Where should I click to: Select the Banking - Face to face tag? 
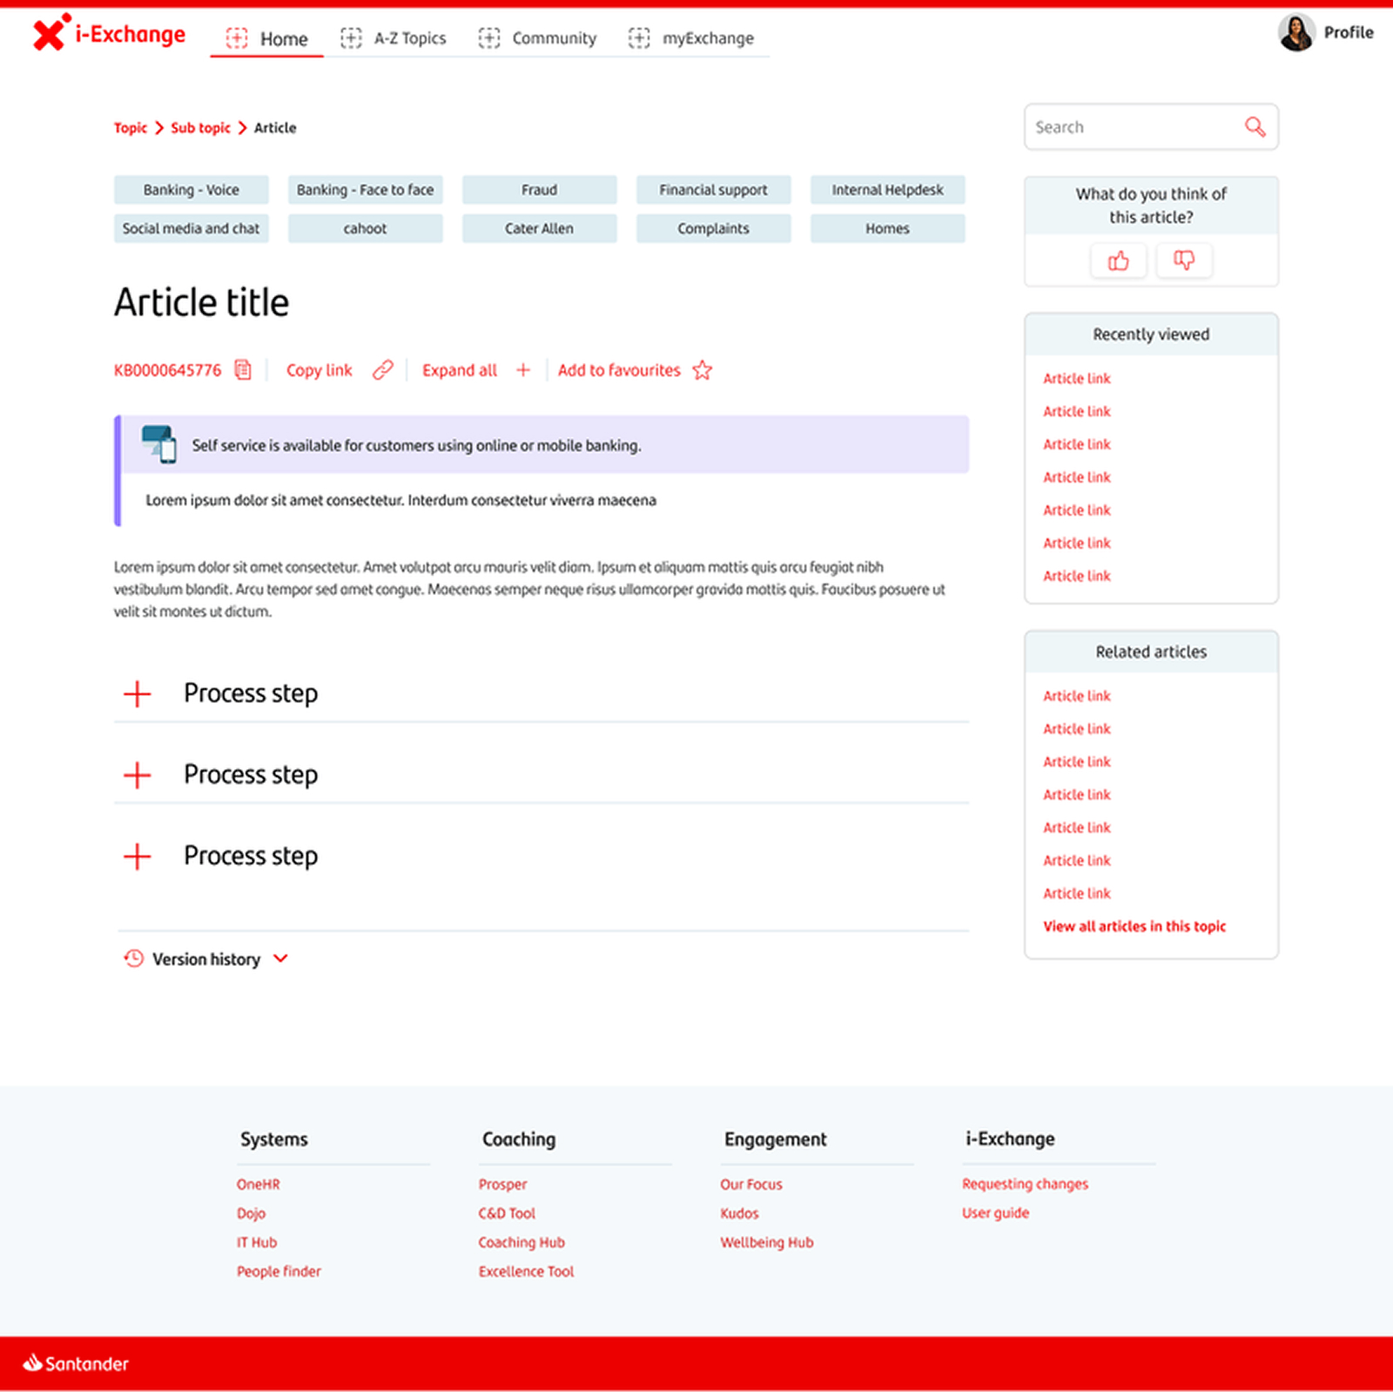(366, 190)
